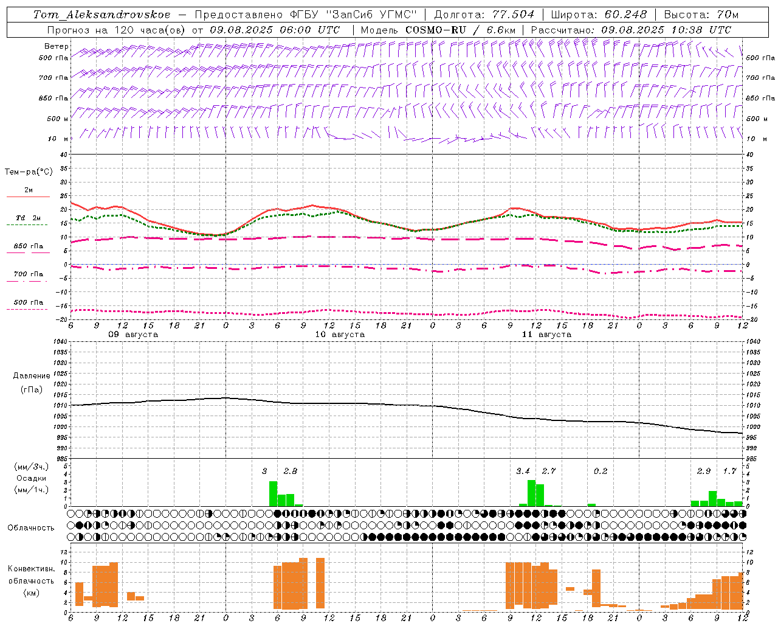Click the '0.2' precipitation total value

tap(601, 471)
